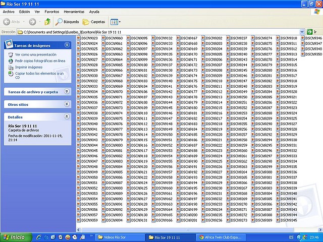Image resolution: width=323 pixels, height=242 pixels.
Task: Open the Ayuda menu
Action: (94, 12)
